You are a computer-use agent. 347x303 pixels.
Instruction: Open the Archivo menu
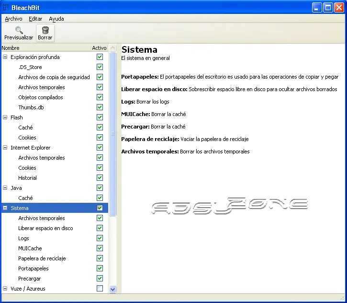13,19
